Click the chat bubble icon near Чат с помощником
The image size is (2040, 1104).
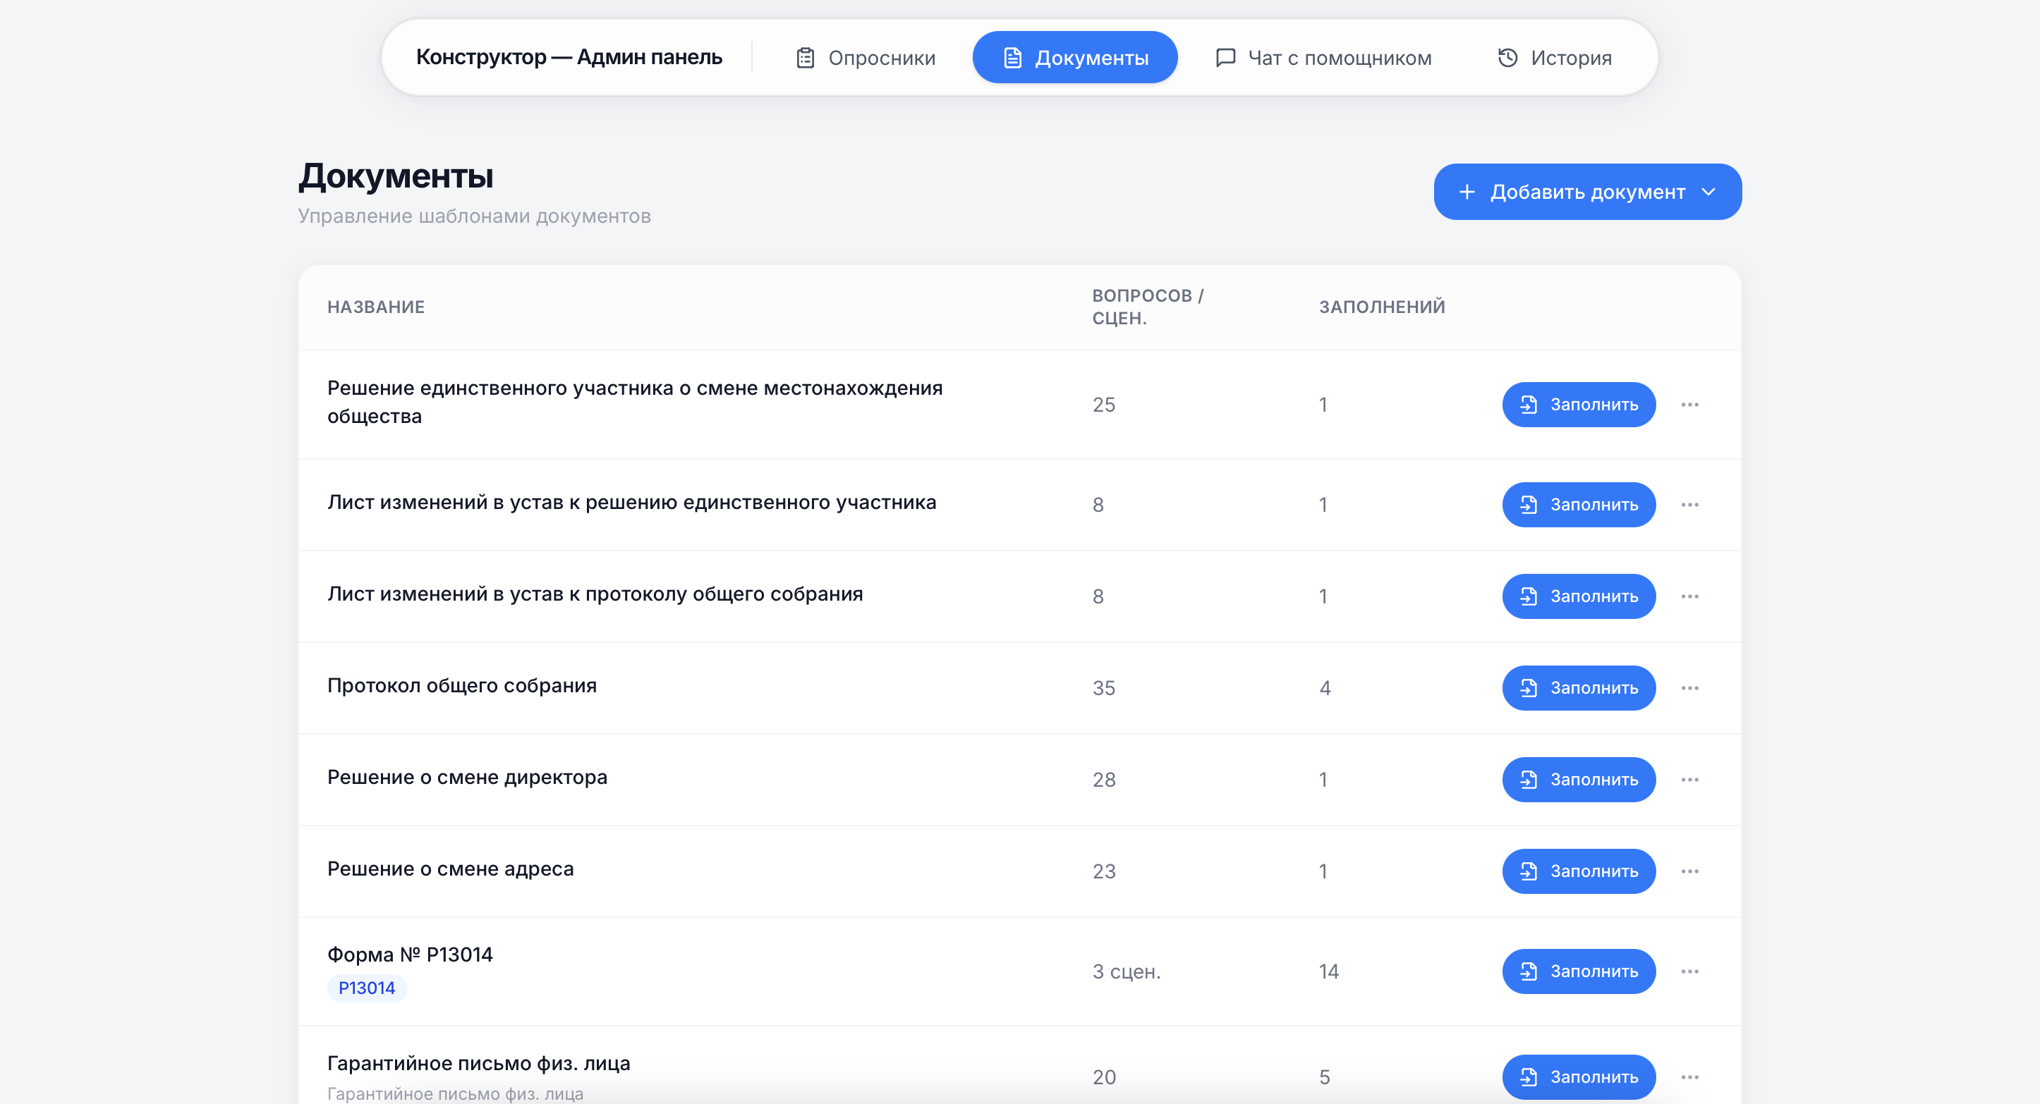pyautogui.click(x=1225, y=58)
